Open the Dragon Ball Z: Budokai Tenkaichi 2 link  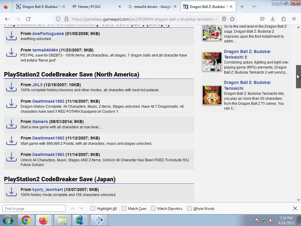coord(247,54)
